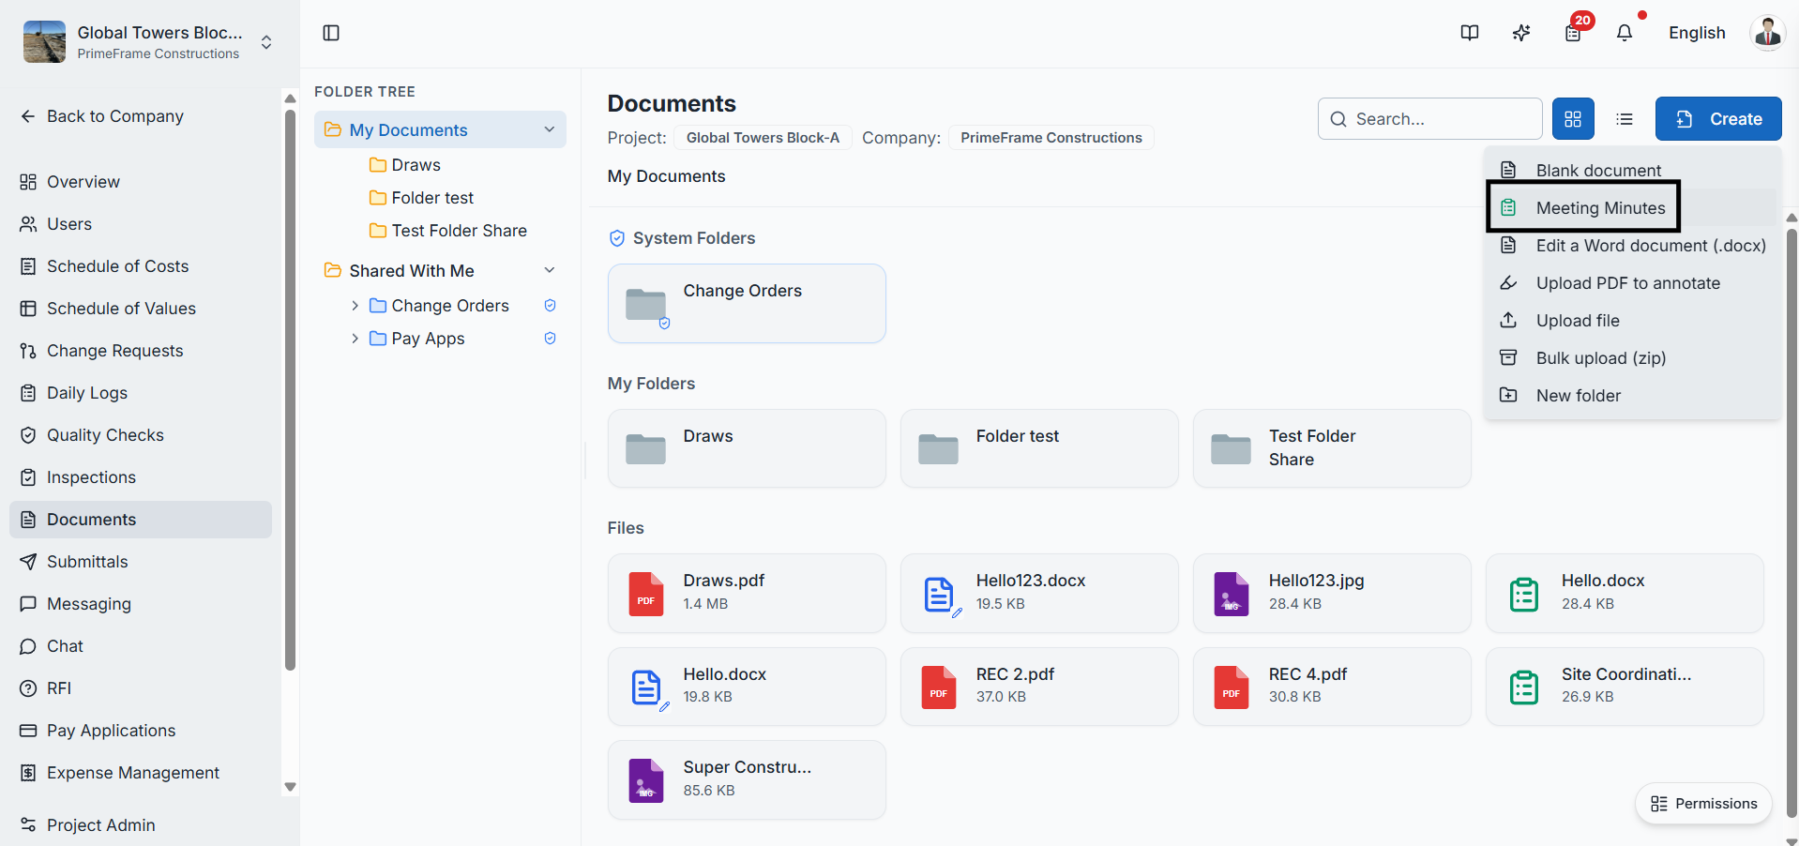The image size is (1799, 846).
Task: Open the notifications bell
Action: (x=1625, y=33)
